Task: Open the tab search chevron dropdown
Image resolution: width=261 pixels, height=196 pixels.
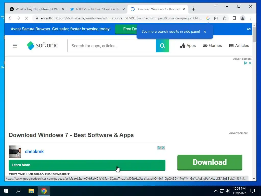Action: point(215,6)
